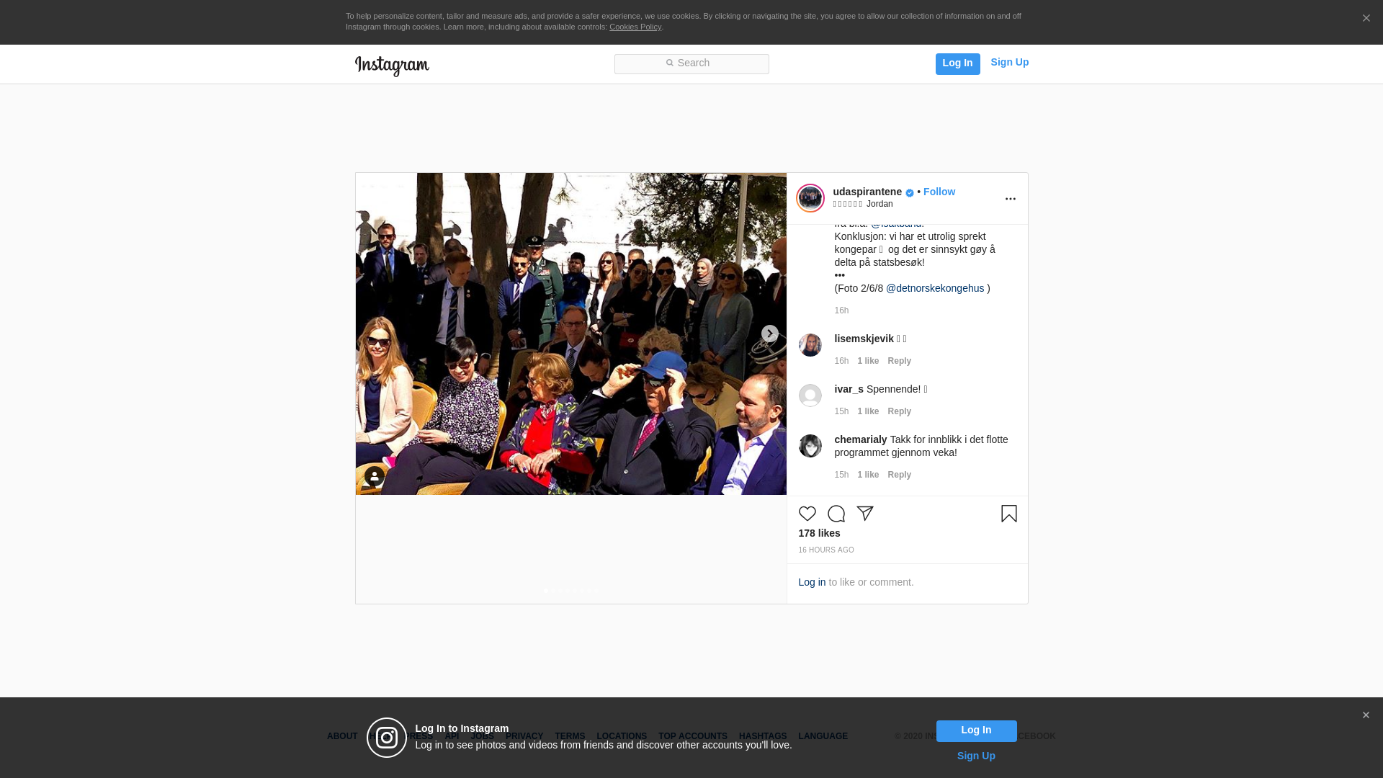Open the HASHTAGS footer menu item
The width and height of the screenshot is (1383, 778).
coord(762,736)
